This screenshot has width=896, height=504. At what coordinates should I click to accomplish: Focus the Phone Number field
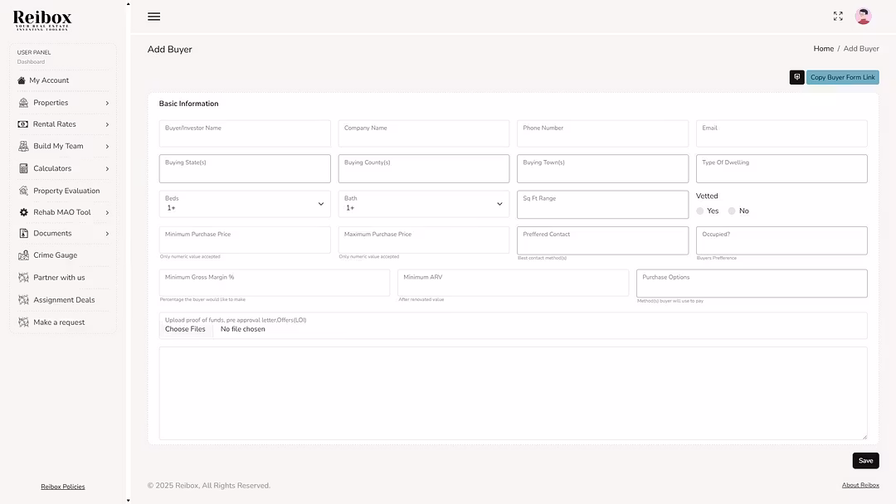(x=602, y=133)
